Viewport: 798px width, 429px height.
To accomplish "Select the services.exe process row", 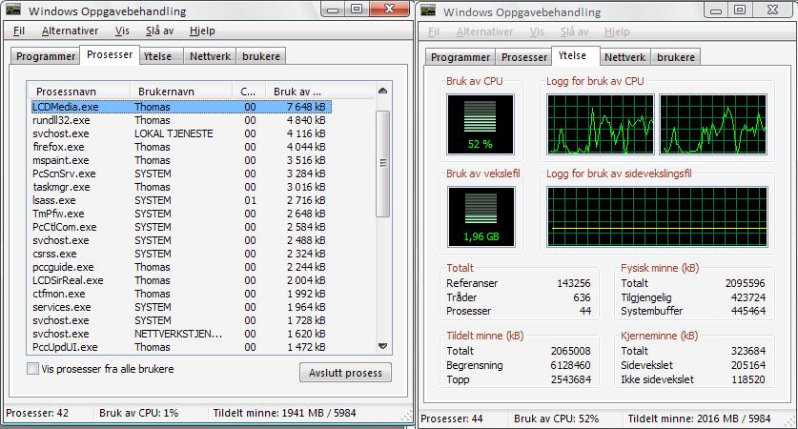I will pos(180,307).
